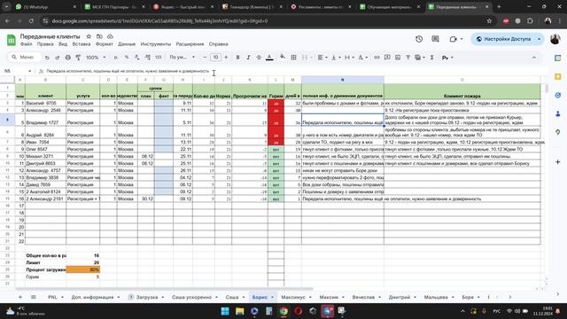Viewport: 567px width, 319px height.
Task: Star the document Переданные клиенты
Action: (x=89, y=36)
